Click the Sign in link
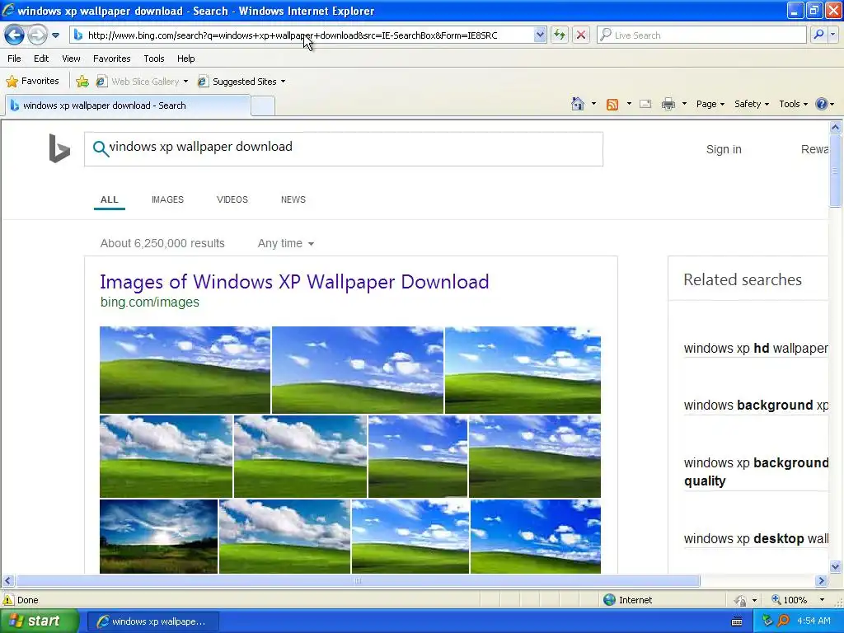Screen dimensions: 844x633 tap(724, 150)
